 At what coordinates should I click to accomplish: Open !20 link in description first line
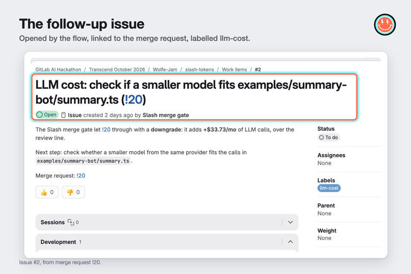[x=106, y=130]
